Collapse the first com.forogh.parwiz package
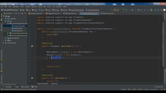The image size is (166, 93). click(8, 24)
